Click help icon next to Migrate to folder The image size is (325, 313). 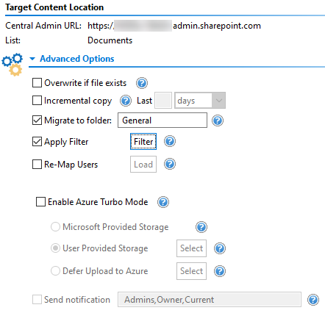pos(218,120)
